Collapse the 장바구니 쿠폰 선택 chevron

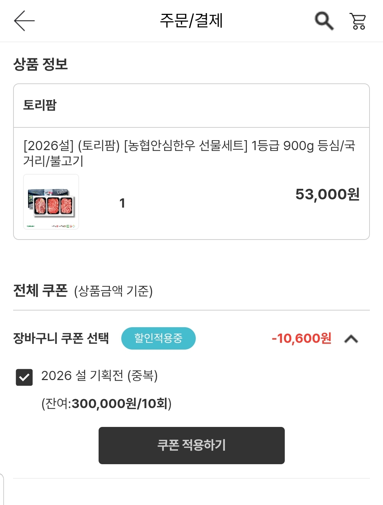(x=351, y=339)
